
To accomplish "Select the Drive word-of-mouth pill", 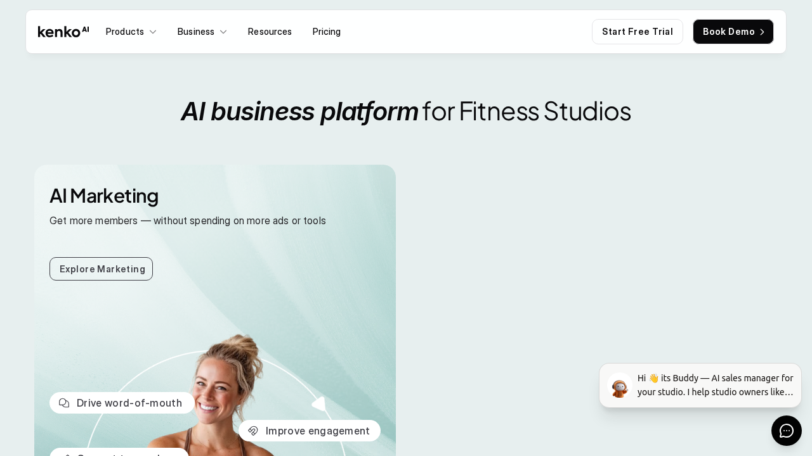I will (x=122, y=403).
